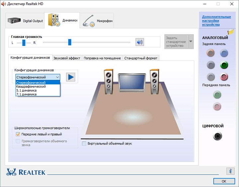
Task: Close the Realtek HD manager window
Action: [x=232, y=4]
